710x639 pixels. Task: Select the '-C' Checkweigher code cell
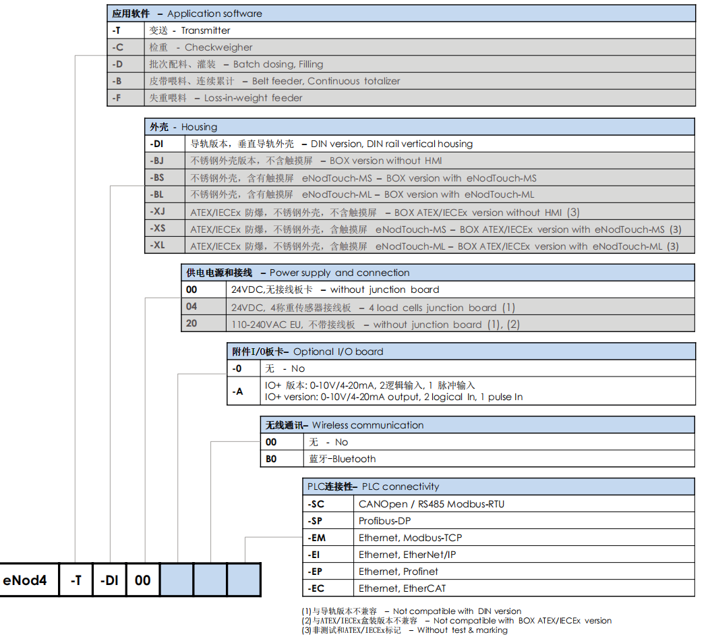(125, 47)
